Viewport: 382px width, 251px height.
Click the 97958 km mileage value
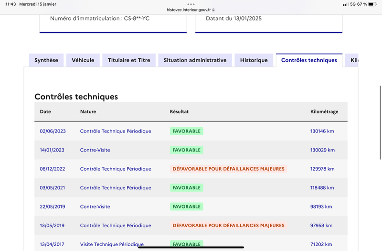click(x=321, y=225)
